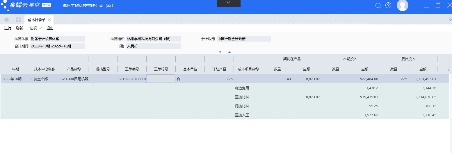Click the unit cell 台
Image resolution: width=452 pixels, height=153 pixels.
pos(190,79)
